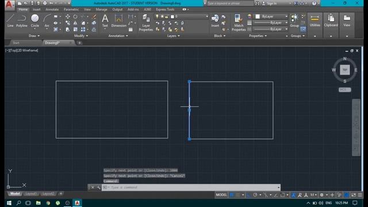Open the Windows Start menu
The height and width of the screenshot is (207, 368).
coord(9,203)
